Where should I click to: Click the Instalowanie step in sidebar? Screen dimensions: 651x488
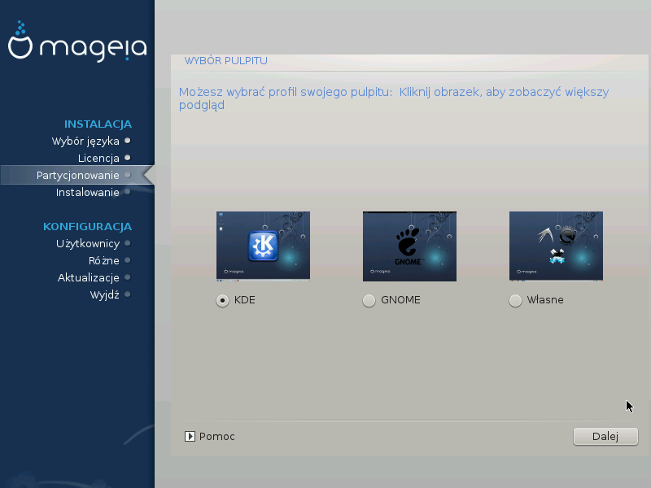coord(88,192)
